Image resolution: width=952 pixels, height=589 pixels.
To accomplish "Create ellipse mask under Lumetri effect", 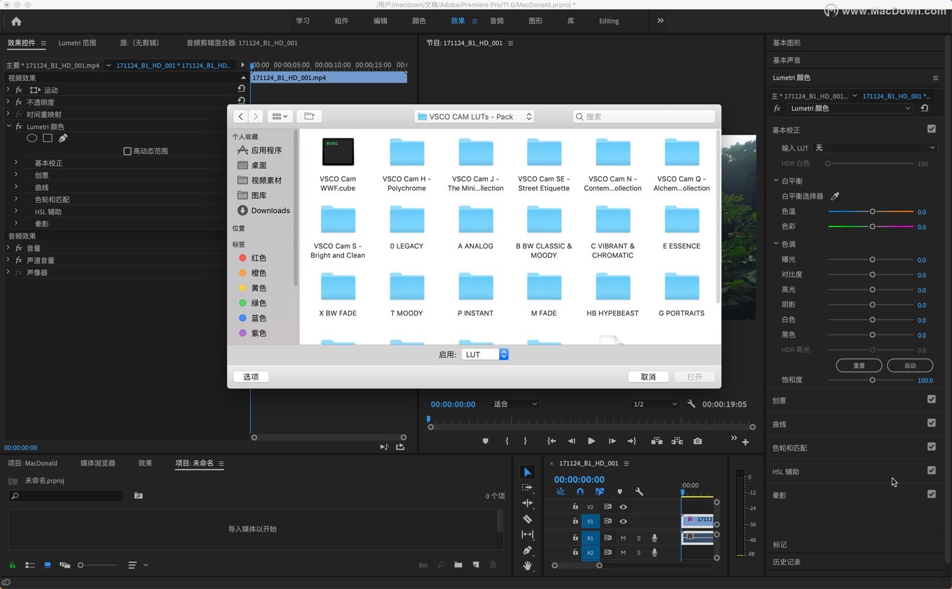I will pyautogui.click(x=32, y=138).
